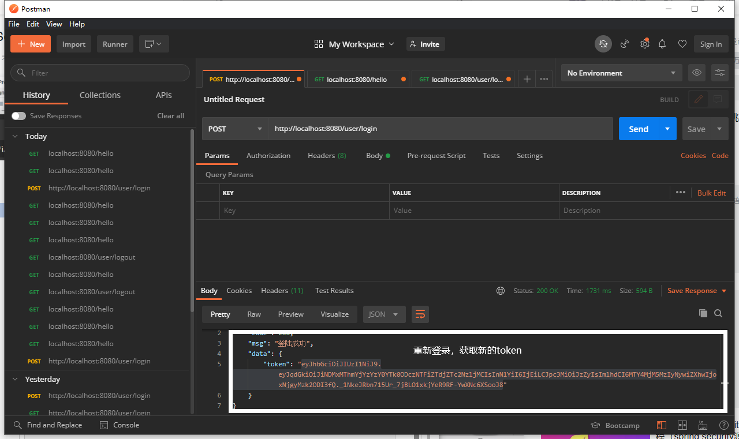Open manage environments sliders icon
This screenshot has width=739, height=439.
[720, 73]
